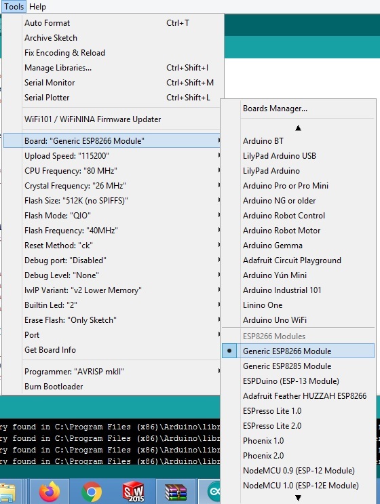Screen dimensions: 380x504
Task: Click Fix Encoding & Reload
Action: coord(112,53)
